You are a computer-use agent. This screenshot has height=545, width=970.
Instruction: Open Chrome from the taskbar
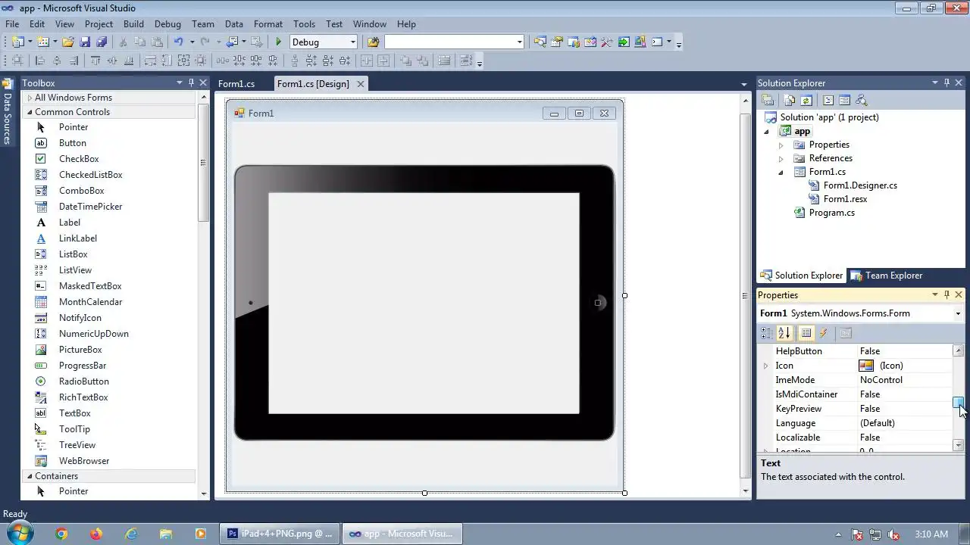[x=61, y=534]
